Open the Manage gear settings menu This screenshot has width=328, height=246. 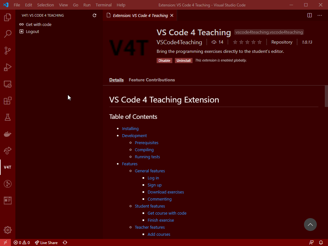(x=8, y=230)
